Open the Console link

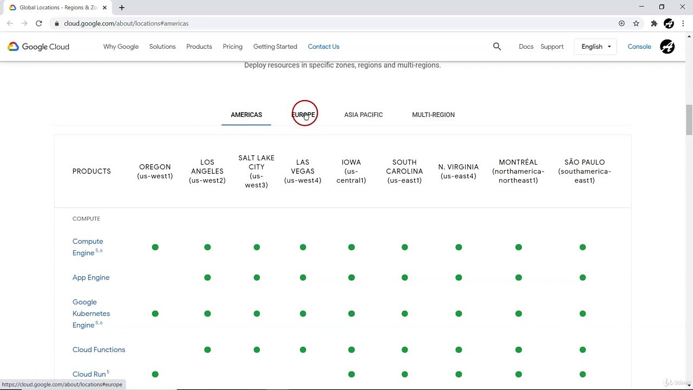[639, 47]
